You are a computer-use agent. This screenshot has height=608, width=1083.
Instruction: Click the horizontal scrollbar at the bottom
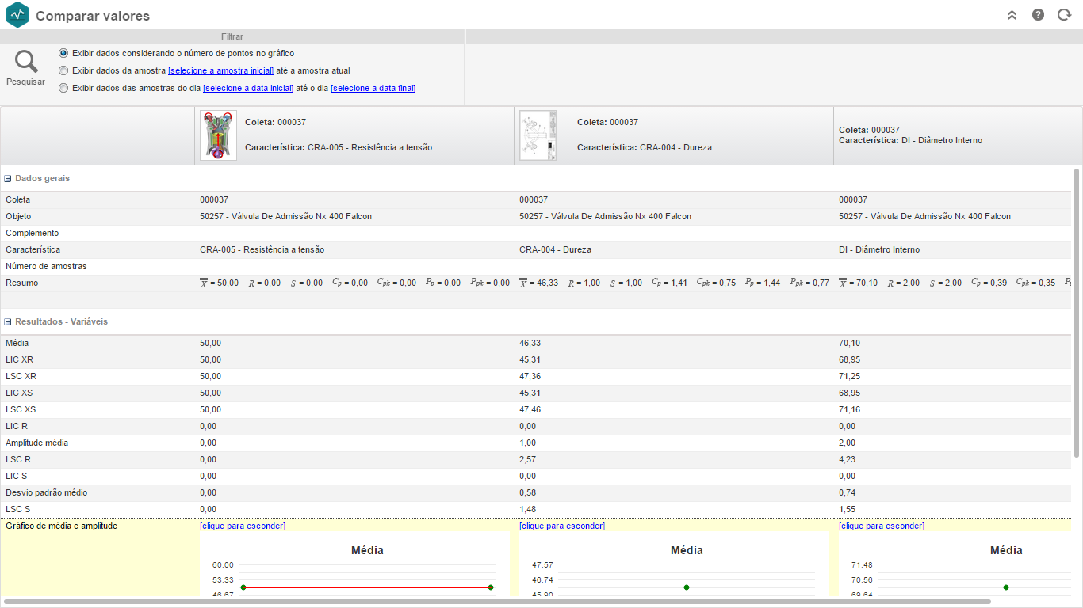tap(496, 602)
